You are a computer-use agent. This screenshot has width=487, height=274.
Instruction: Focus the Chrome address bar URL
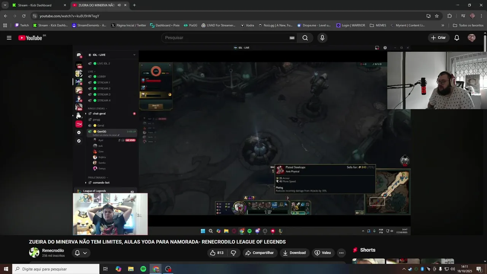point(69,16)
